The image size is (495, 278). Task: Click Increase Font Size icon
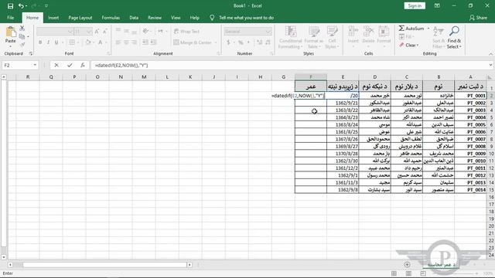click(97, 31)
